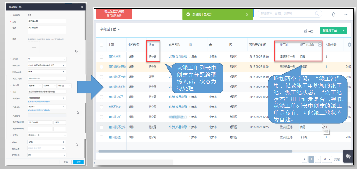
Task: Click the 导出 export icon
Action: [305, 31]
